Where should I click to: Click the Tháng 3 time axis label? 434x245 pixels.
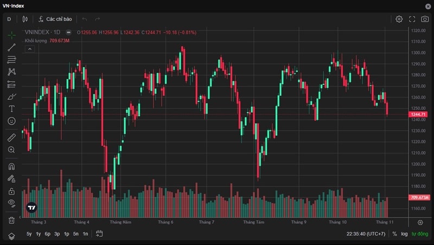click(39, 222)
